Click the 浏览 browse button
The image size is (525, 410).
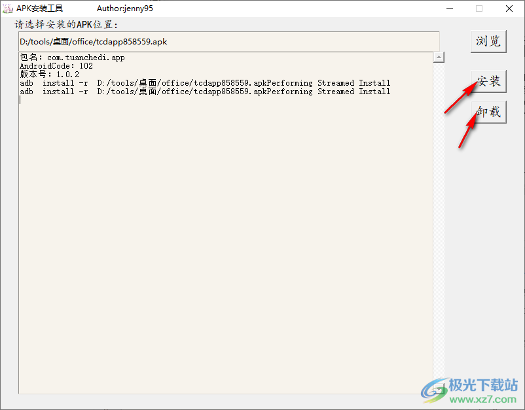(488, 41)
